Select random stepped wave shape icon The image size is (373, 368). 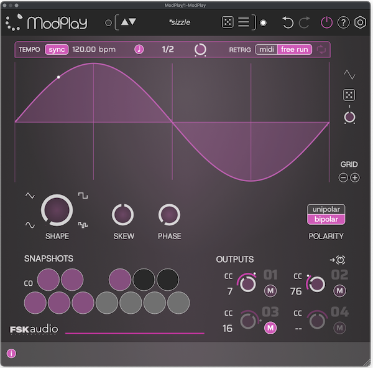[x=83, y=225]
